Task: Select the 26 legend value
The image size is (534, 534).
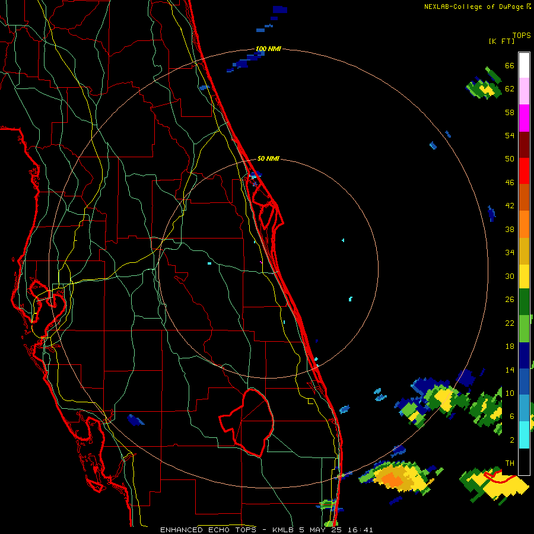Action: click(510, 300)
